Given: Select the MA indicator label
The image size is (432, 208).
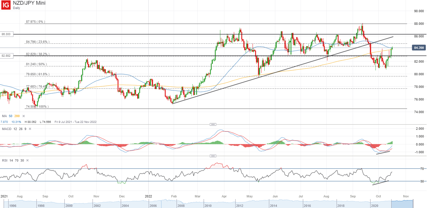Looking at the screenshot, I should pyautogui.click(x=4, y=116).
